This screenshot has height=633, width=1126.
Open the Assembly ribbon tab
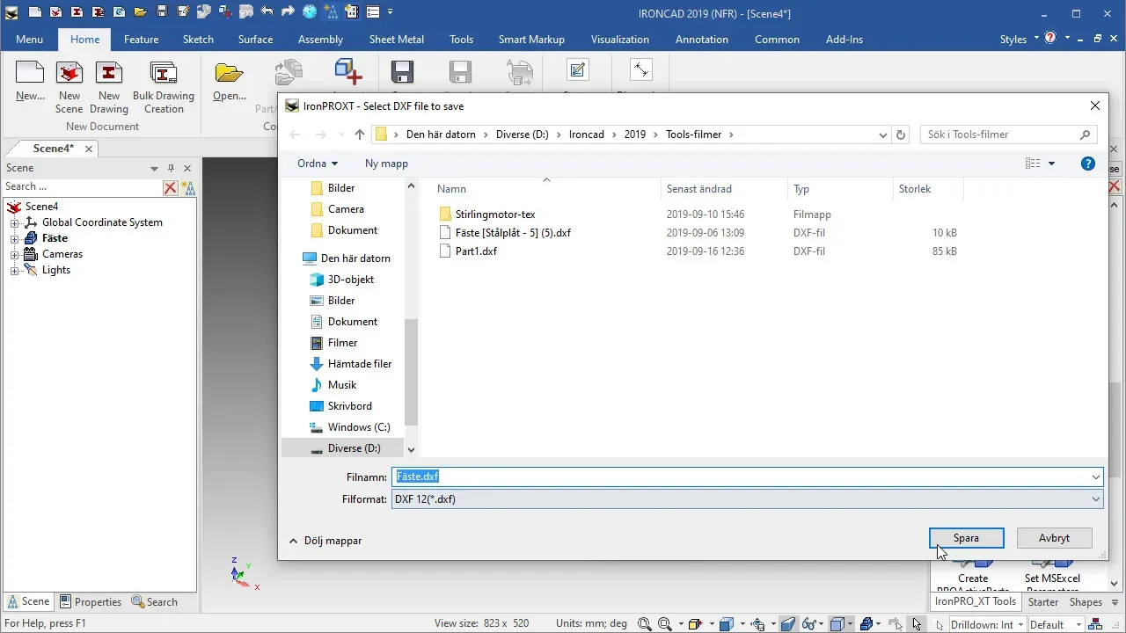(320, 40)
